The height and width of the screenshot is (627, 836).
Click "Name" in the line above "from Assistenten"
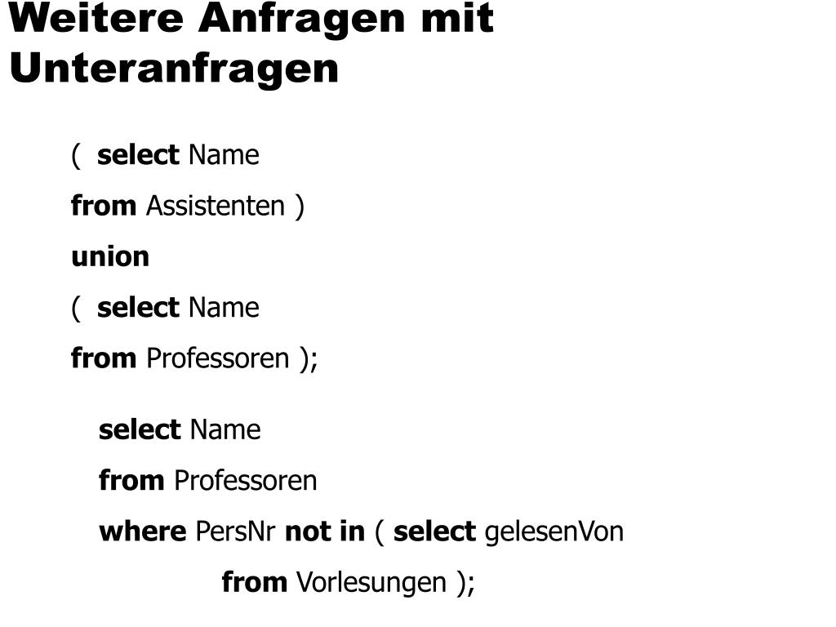point(224,155)
